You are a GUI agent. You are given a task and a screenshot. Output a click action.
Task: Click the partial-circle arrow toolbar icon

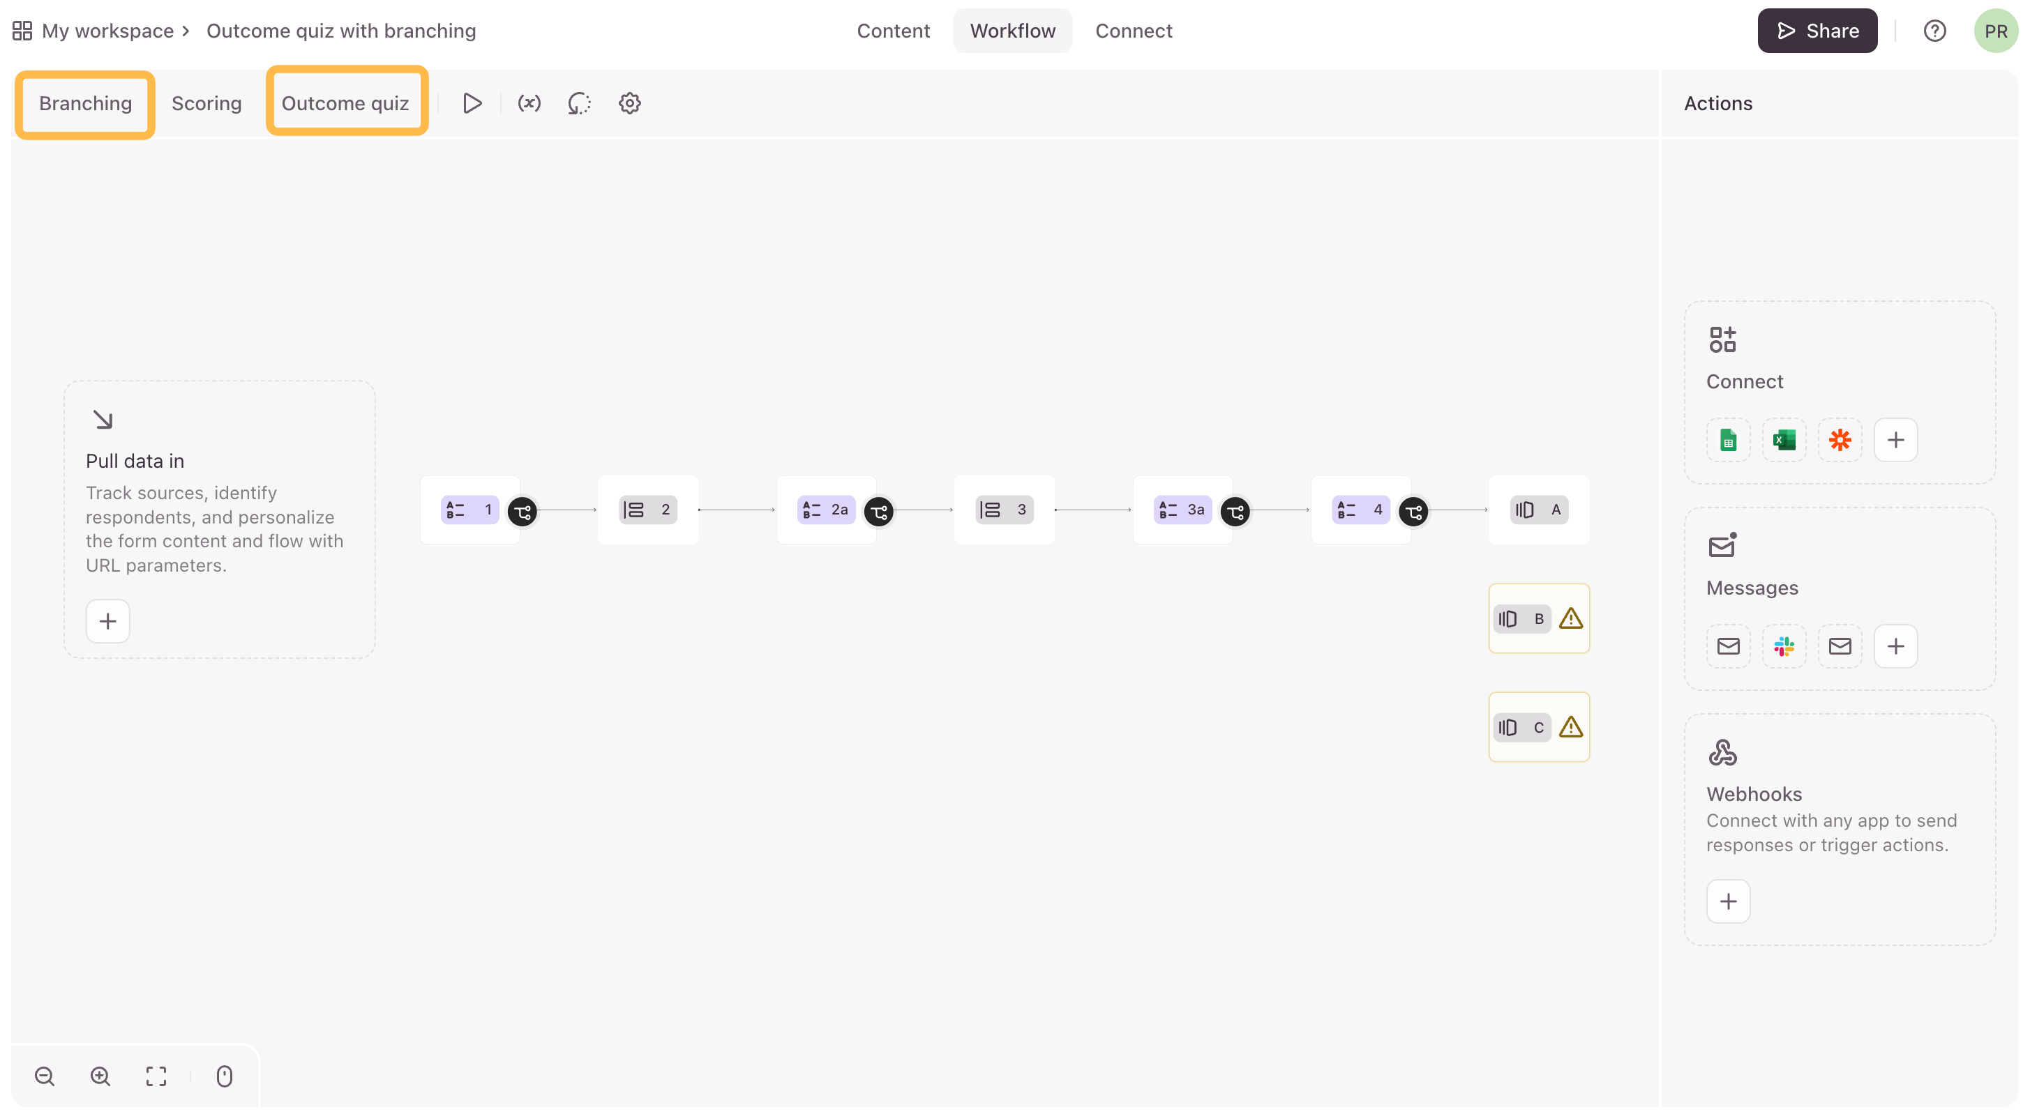pyautogui.click(x=579, y=103)
